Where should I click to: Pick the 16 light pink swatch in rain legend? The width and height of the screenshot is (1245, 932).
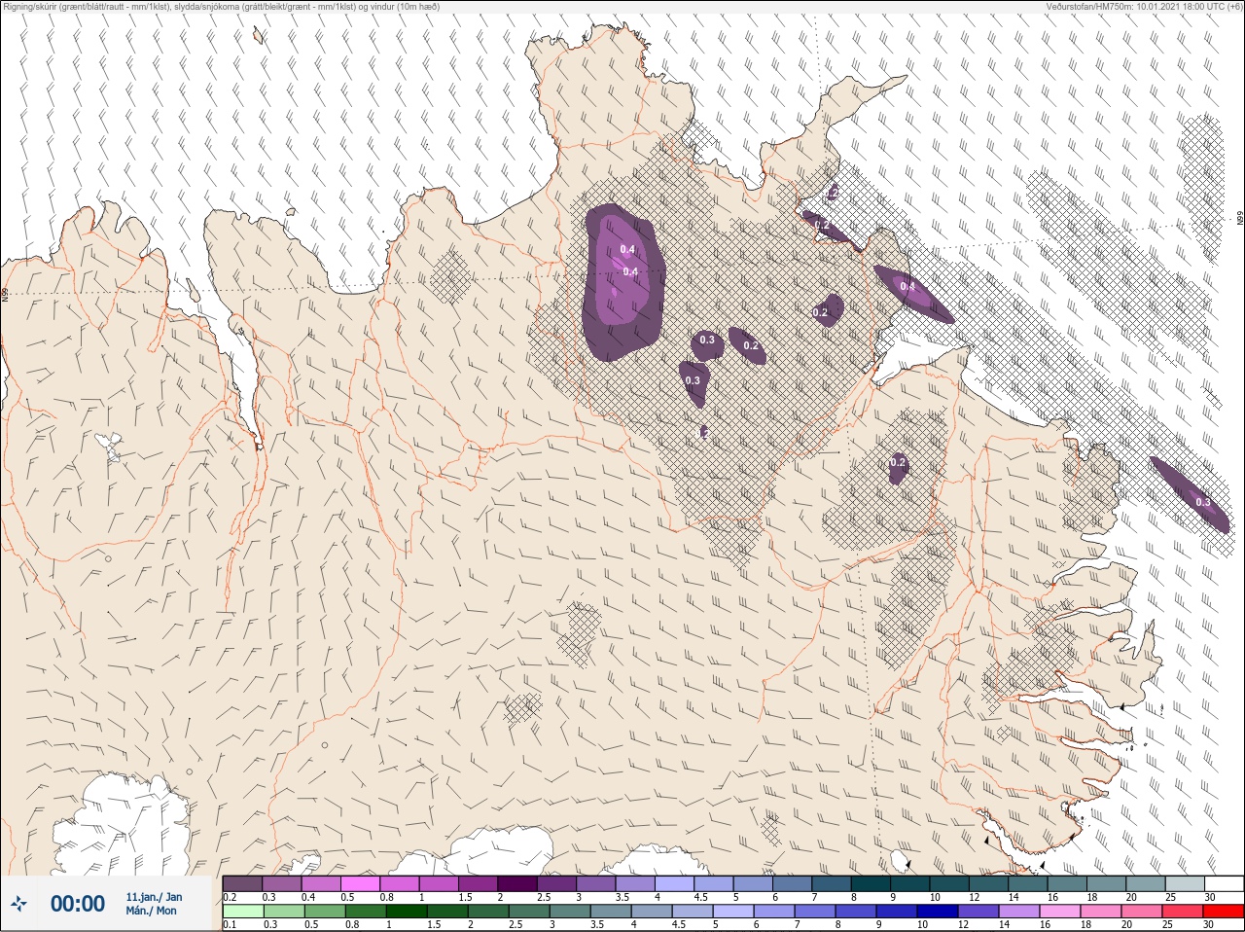[x=1060, y=912]
